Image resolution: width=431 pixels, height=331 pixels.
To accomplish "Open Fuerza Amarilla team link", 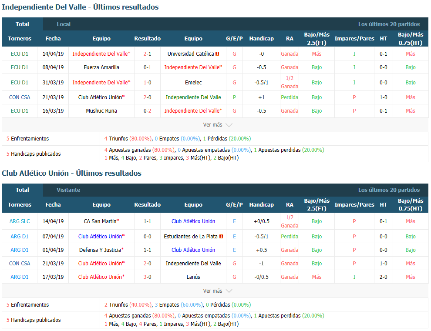I will tap(101, 67).
